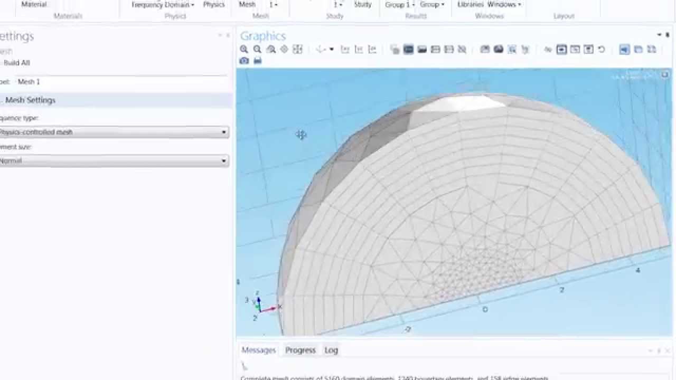The image size is (676, 380).
Task: Open the Normal element size combo box
Action: (114, 160)
